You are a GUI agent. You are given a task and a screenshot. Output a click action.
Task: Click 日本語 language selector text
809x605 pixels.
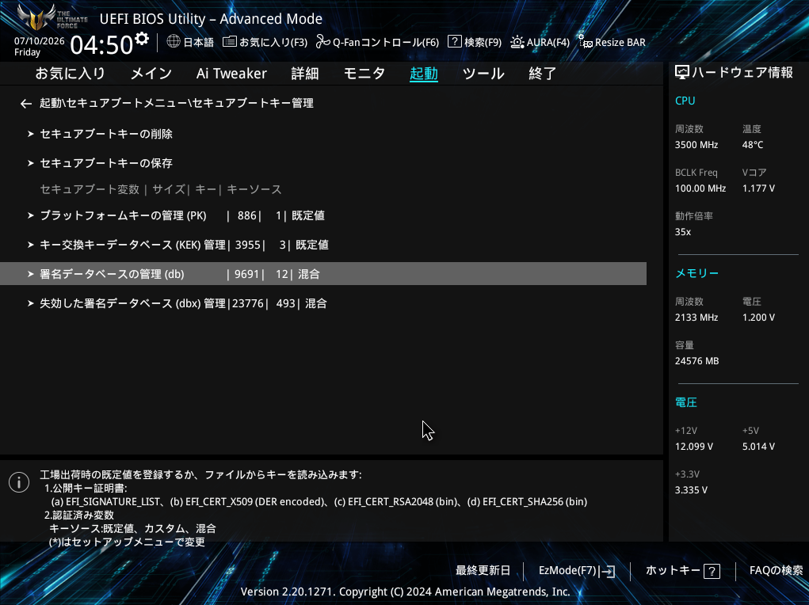tap(199, 42)
